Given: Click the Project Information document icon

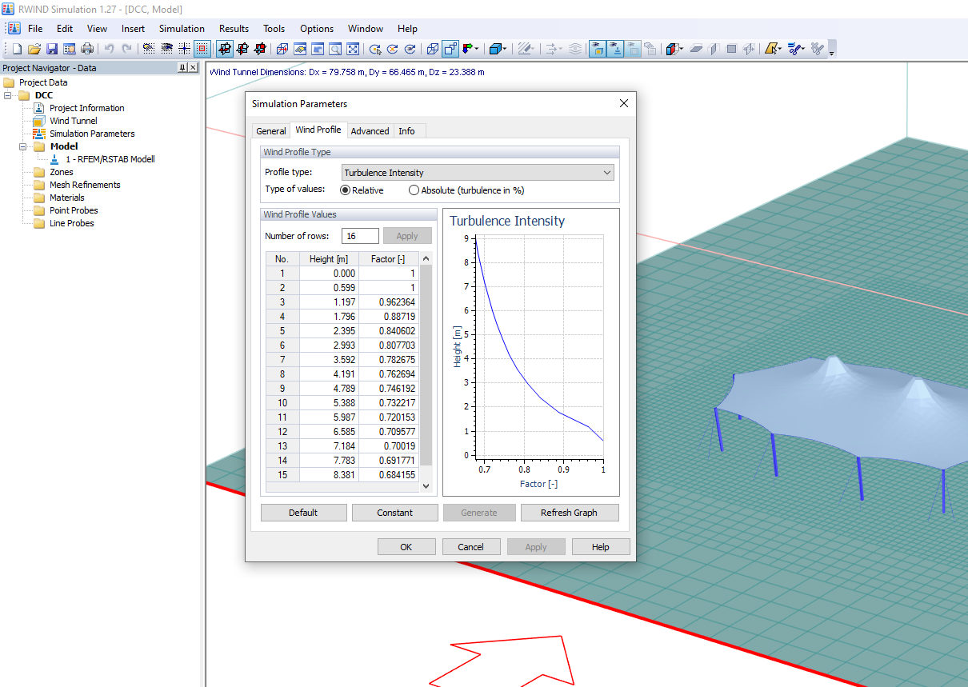Looking at the screenshot, I should pos(38,108).
